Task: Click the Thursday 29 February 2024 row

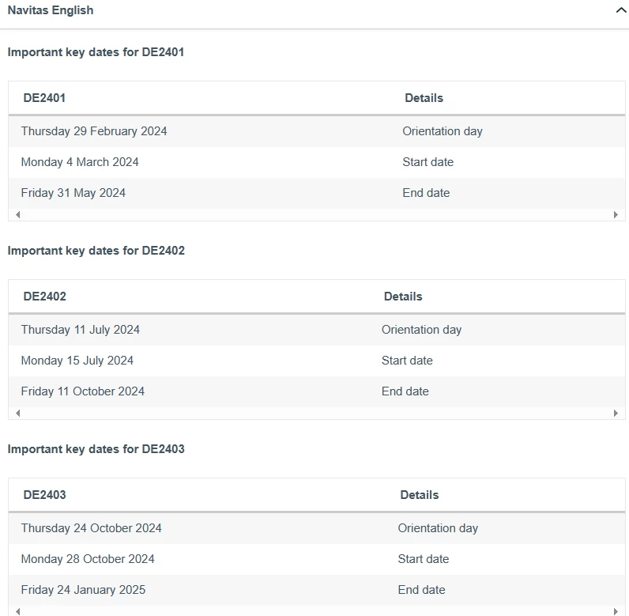Action: click(317, 131)
